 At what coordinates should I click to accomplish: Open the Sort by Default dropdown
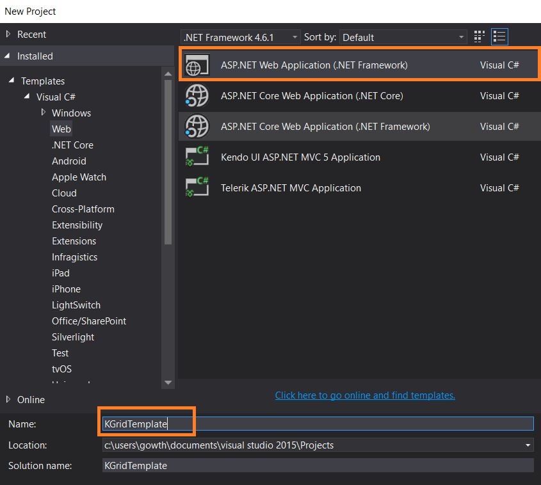(x=460, y=37)
